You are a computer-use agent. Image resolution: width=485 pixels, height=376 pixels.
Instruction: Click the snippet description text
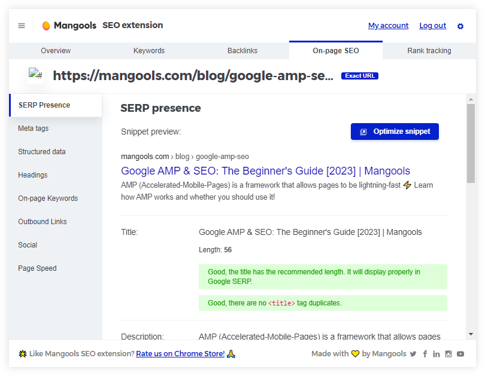(277, 191)
